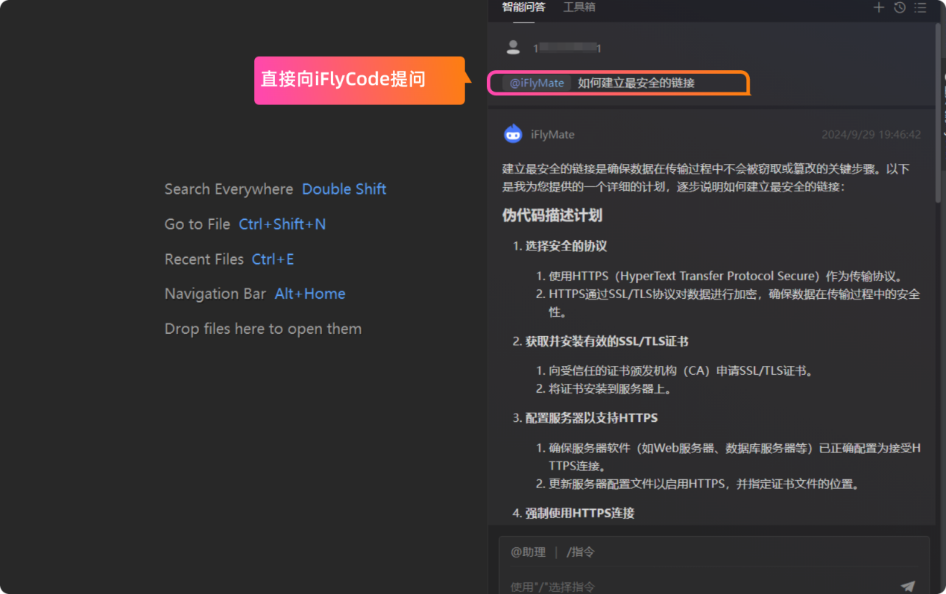Switch to the 智能问答 tab
The width and height of the screenshot is (946, 594).
523,7
